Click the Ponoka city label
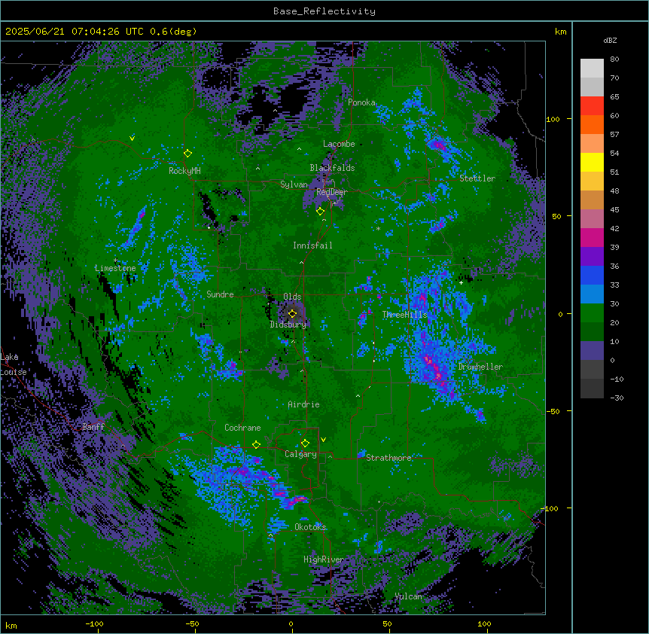 click(361, 102)
